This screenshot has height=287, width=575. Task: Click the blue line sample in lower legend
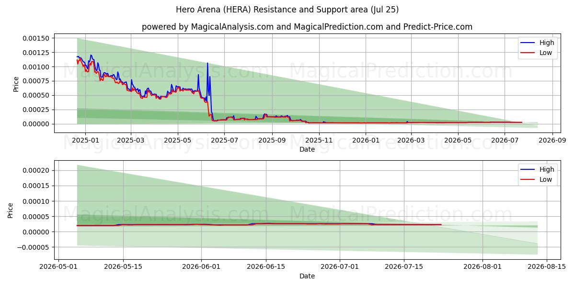click(528, 170)
